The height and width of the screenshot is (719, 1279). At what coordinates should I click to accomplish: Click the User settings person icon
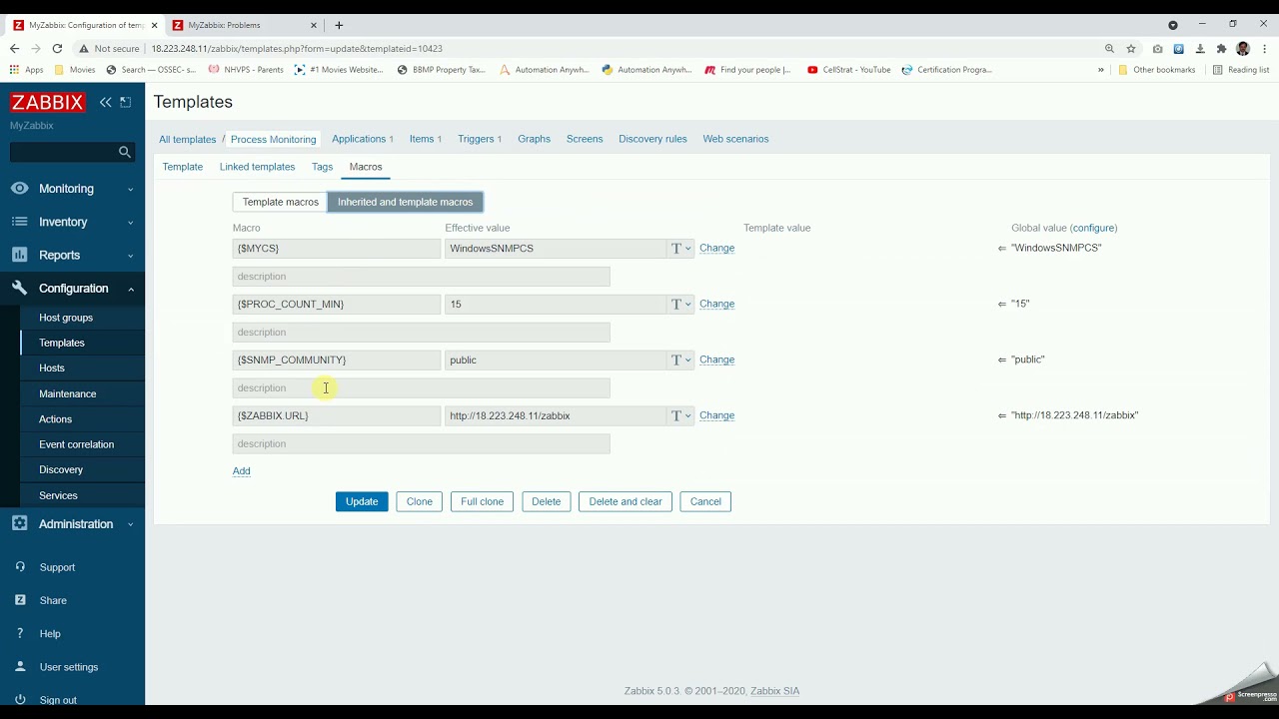[20, 666]
